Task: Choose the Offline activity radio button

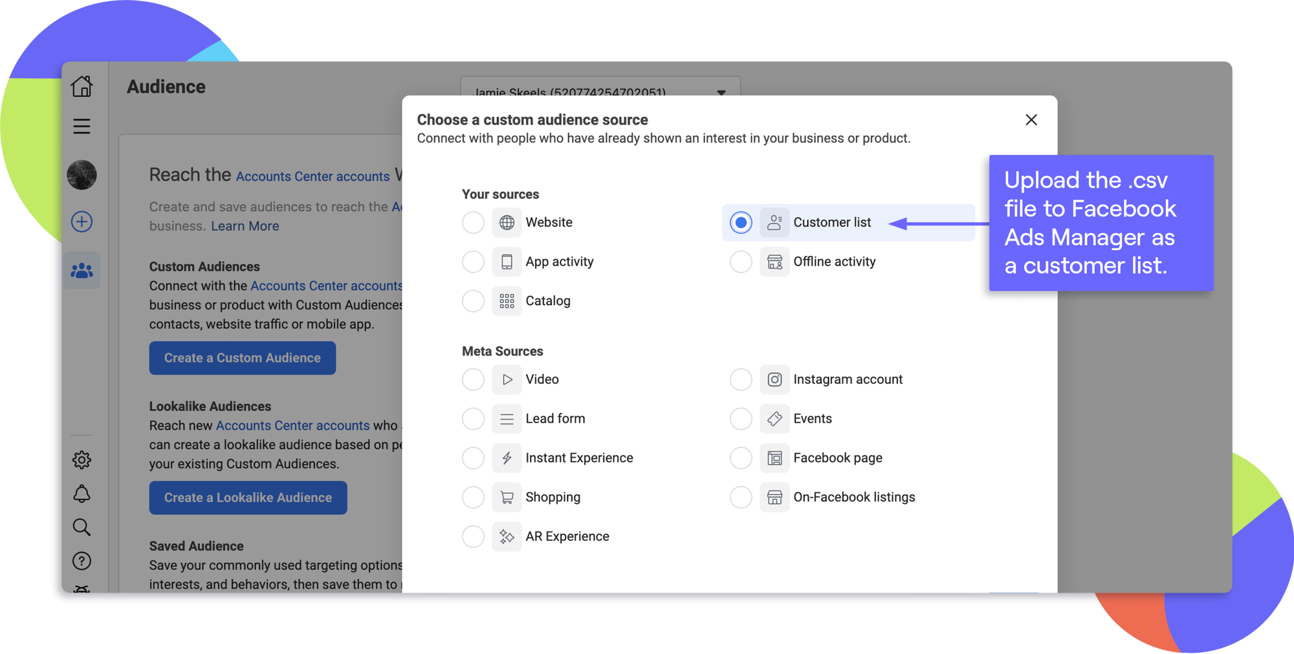Action: click(741, 262)
